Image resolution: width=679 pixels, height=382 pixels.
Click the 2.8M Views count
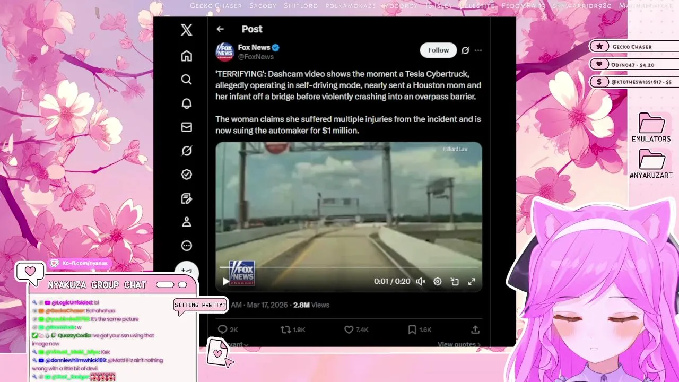click(311, 305)
